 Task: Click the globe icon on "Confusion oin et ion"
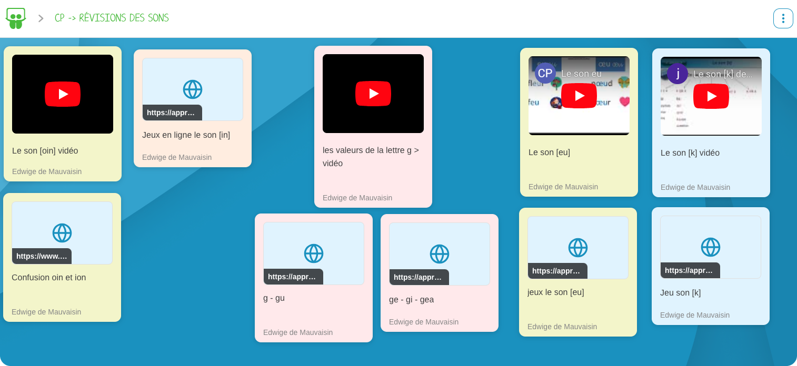tap(62, 232)
